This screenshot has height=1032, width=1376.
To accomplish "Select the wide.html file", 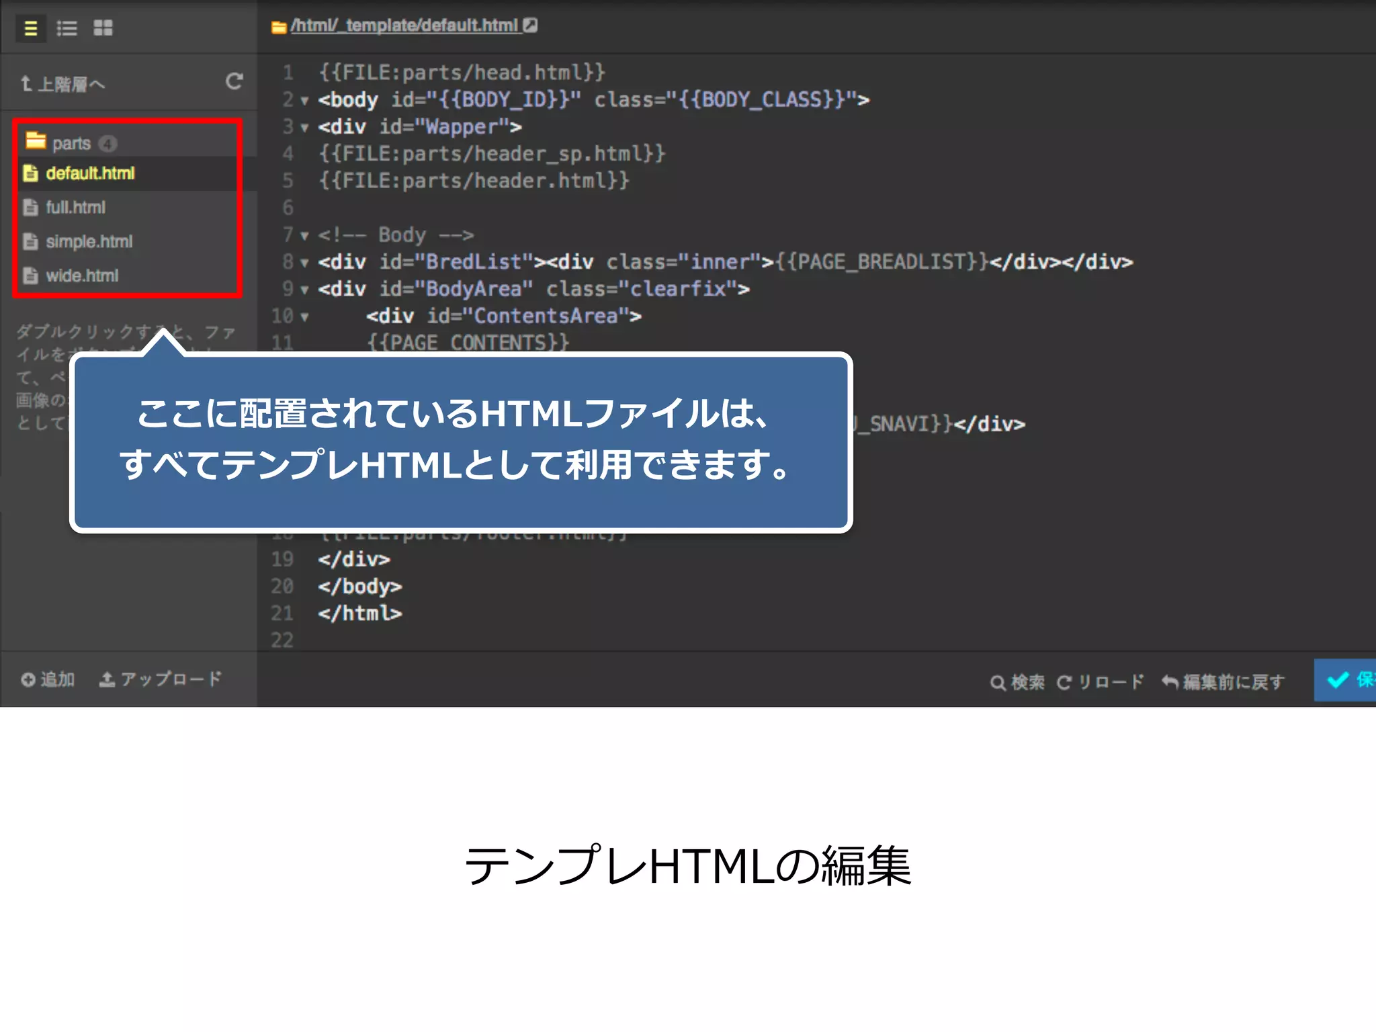I will [82, 276].
